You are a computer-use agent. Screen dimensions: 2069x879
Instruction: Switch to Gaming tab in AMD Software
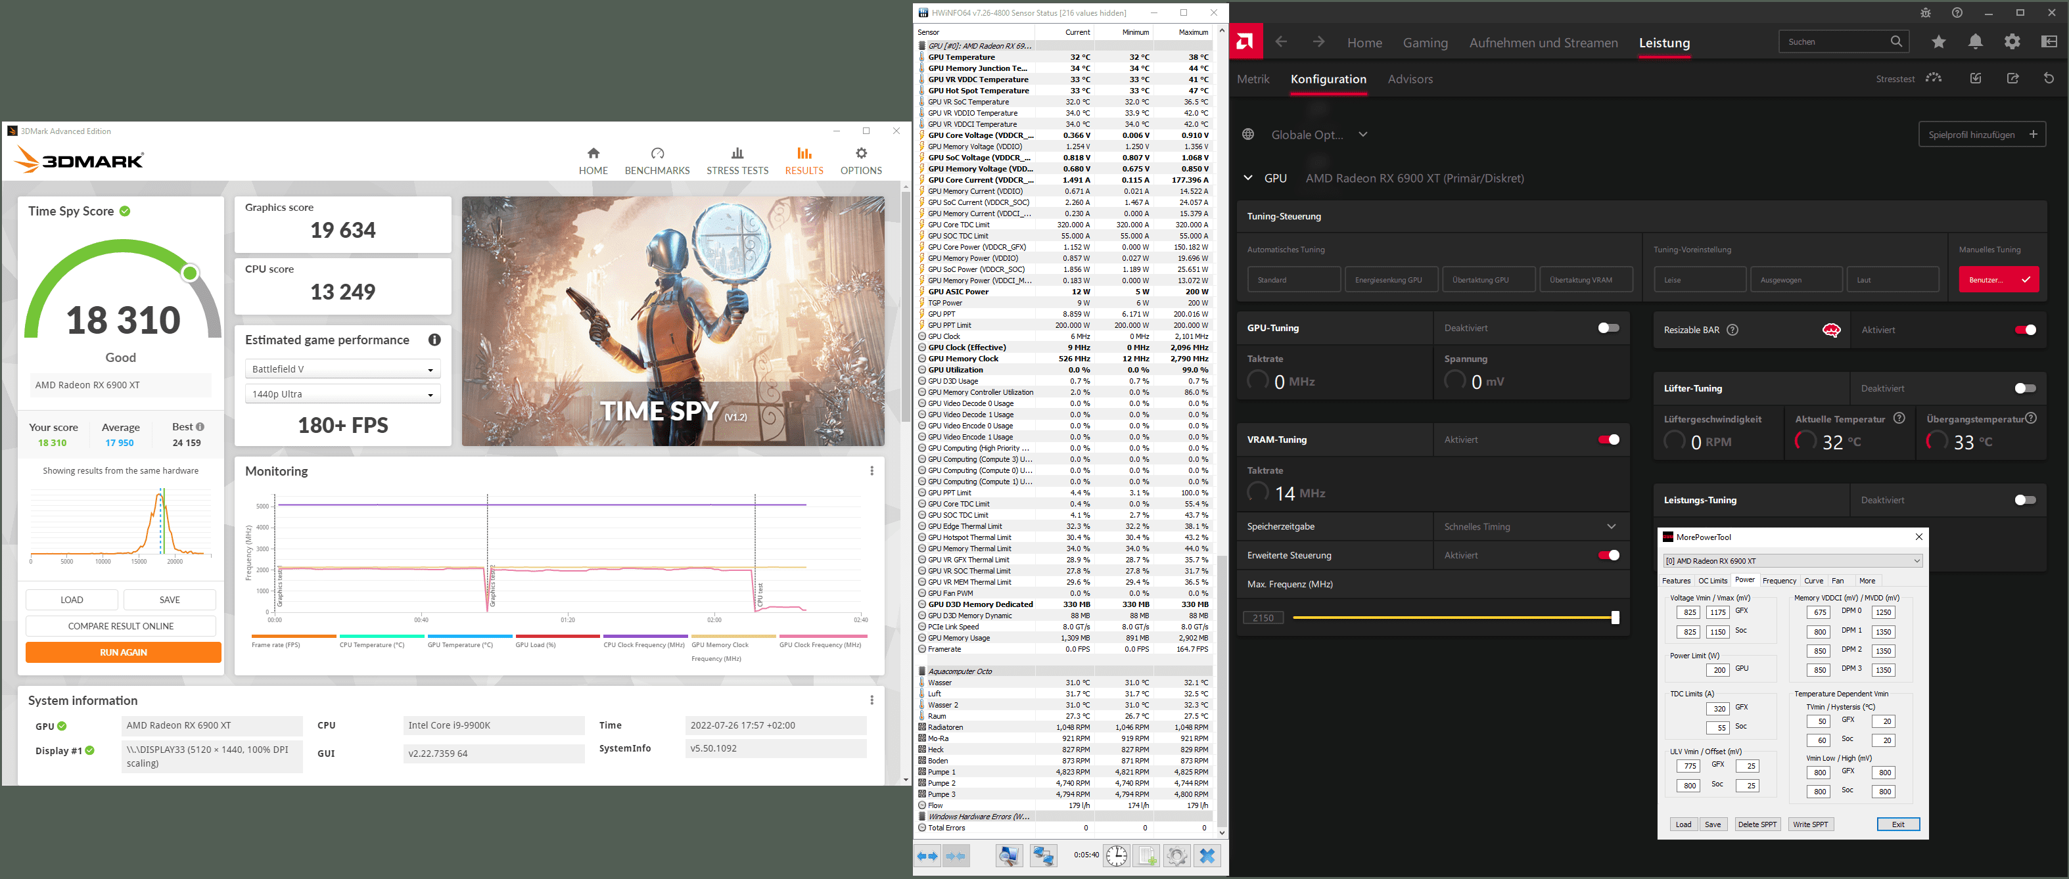pos(1425,43)
